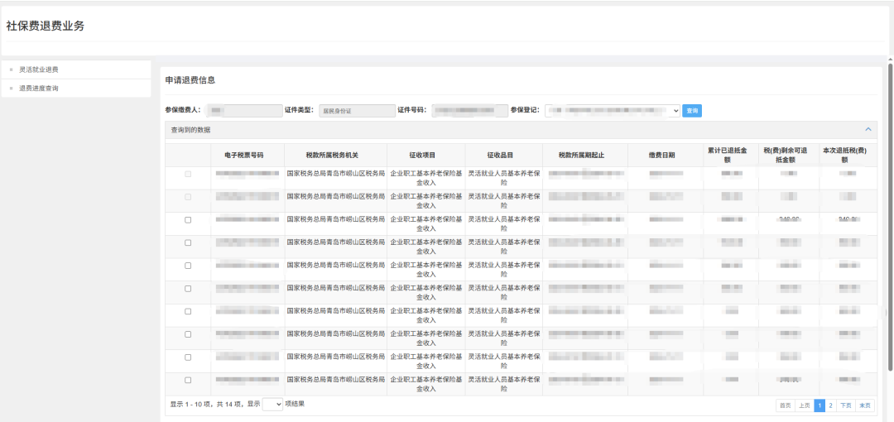Image resolution: width=894 pixels, height=422 pixels.
Task: Open the 退费进度查询 sidebar item
Action: 76,89
